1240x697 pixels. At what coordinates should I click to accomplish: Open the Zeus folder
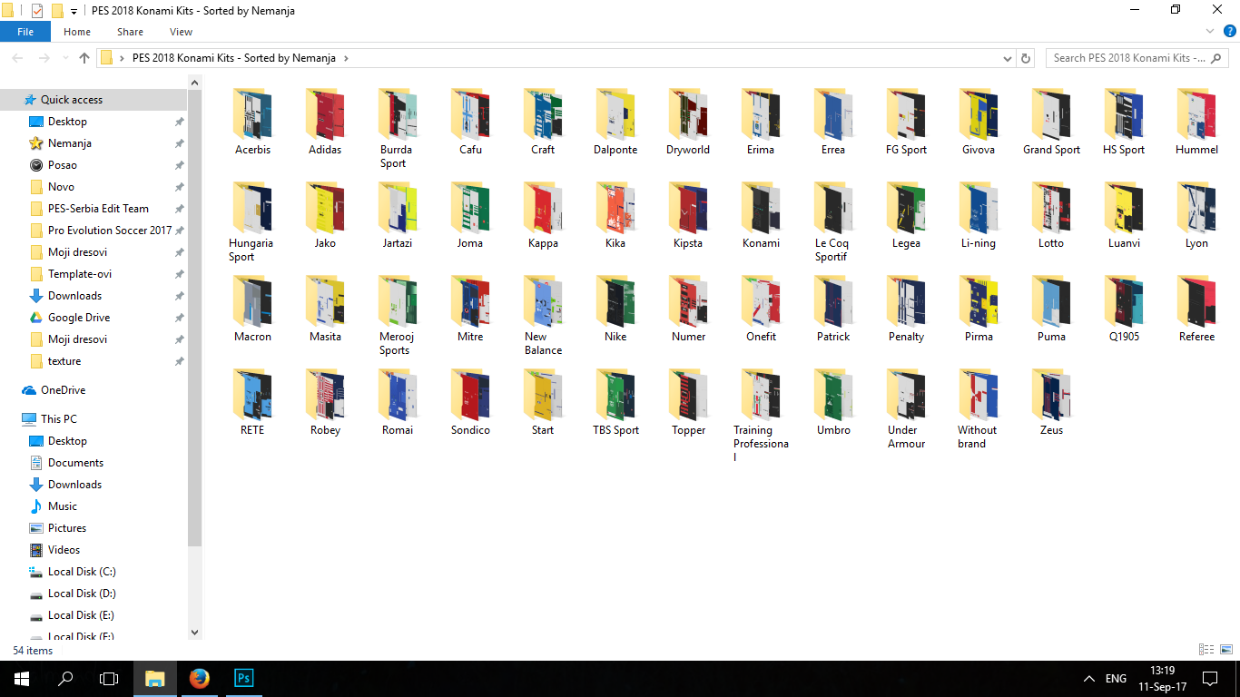click(x=1051, y=403)
